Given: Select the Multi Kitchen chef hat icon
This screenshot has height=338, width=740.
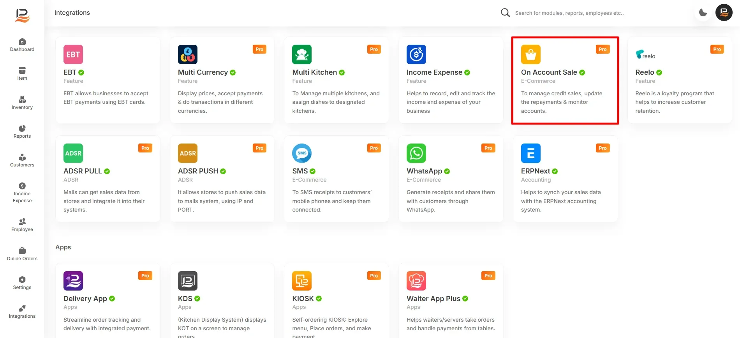Looking at the screenshot, I should pos(302,54).
